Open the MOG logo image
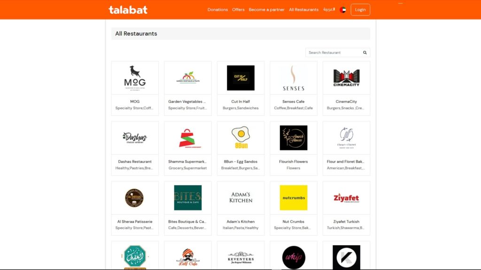Screen dimensions: 481x270 point(135,78)
